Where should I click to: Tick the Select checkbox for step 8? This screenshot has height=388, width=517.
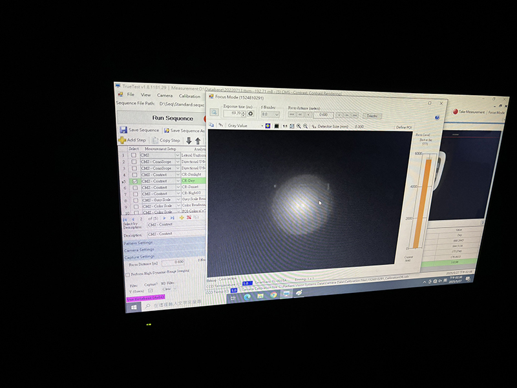click(136, 200)
